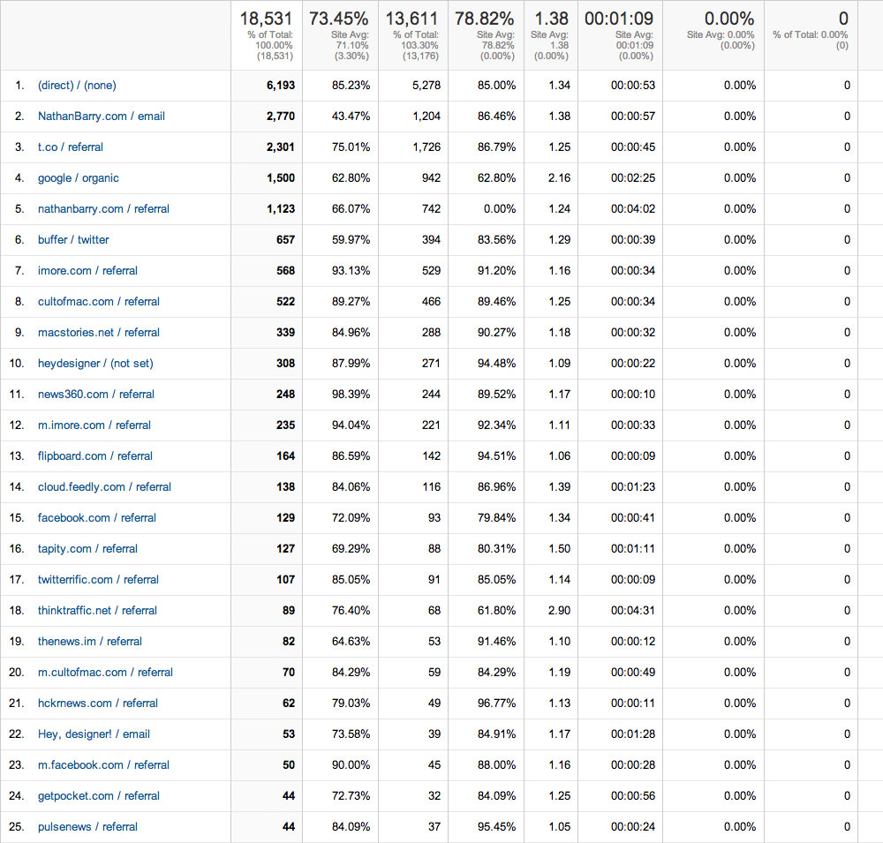
Task: Open pulsenews / referral link
Action: tap(87, 827)
